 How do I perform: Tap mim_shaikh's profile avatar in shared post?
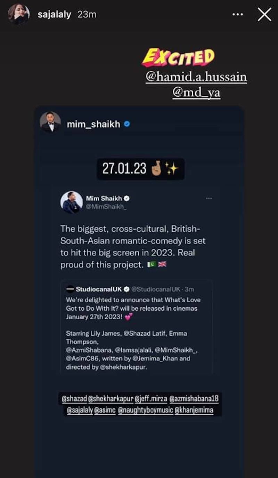point(50,123)
